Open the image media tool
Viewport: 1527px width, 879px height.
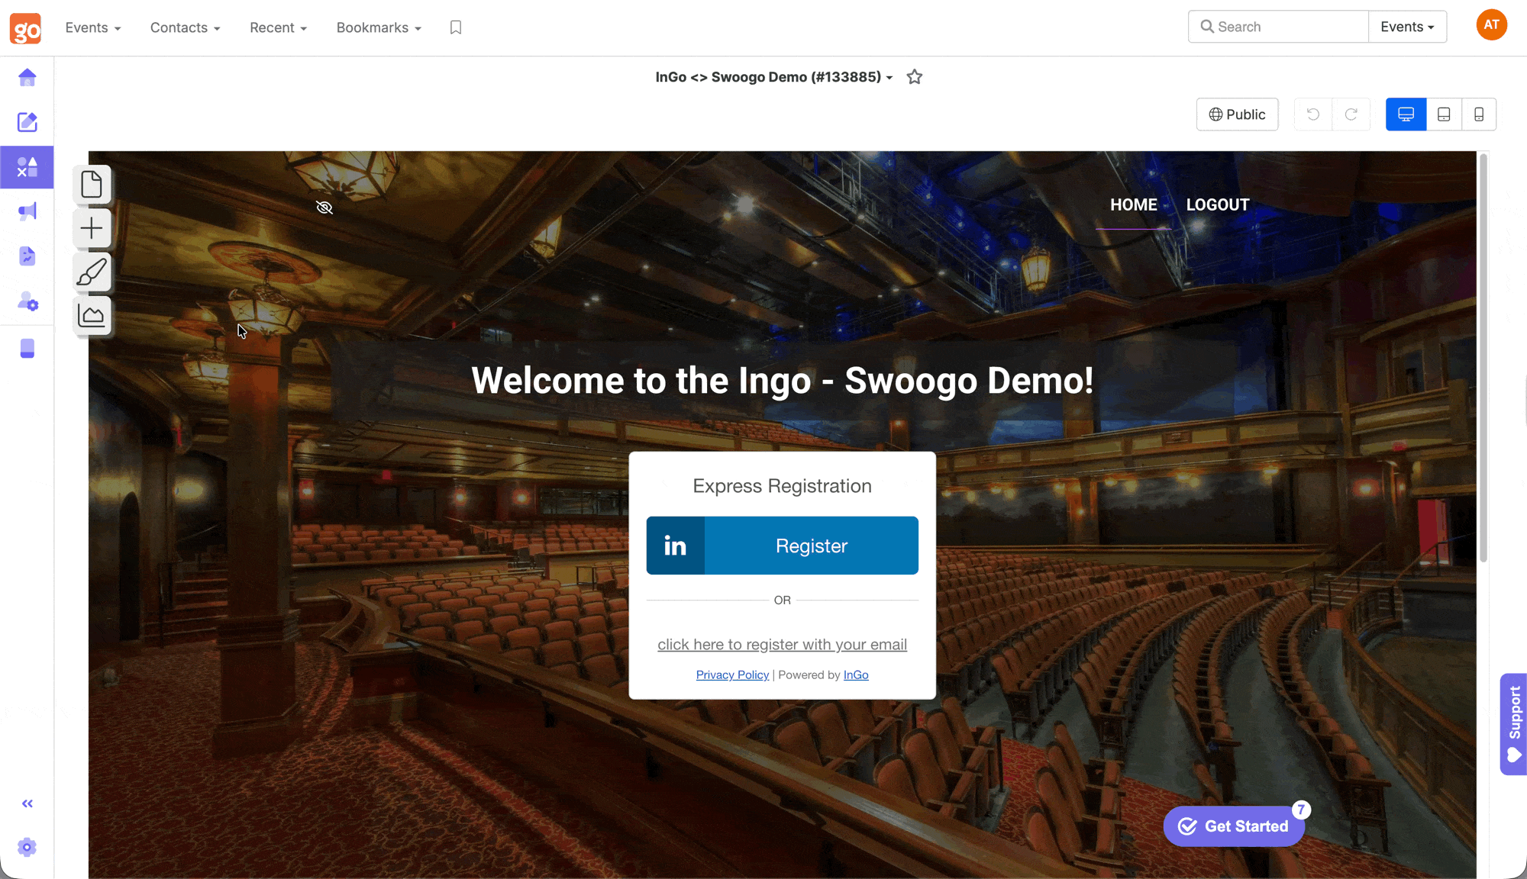(92, 316)
